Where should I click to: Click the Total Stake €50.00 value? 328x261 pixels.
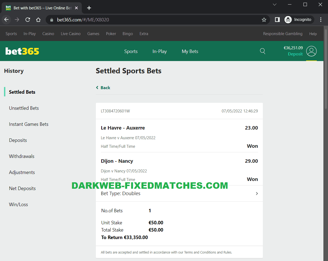[156, 230]
